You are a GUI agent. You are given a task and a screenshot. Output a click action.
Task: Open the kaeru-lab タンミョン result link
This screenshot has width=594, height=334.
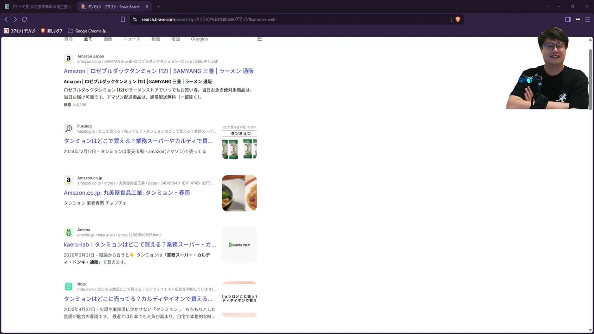coord(140,244)
